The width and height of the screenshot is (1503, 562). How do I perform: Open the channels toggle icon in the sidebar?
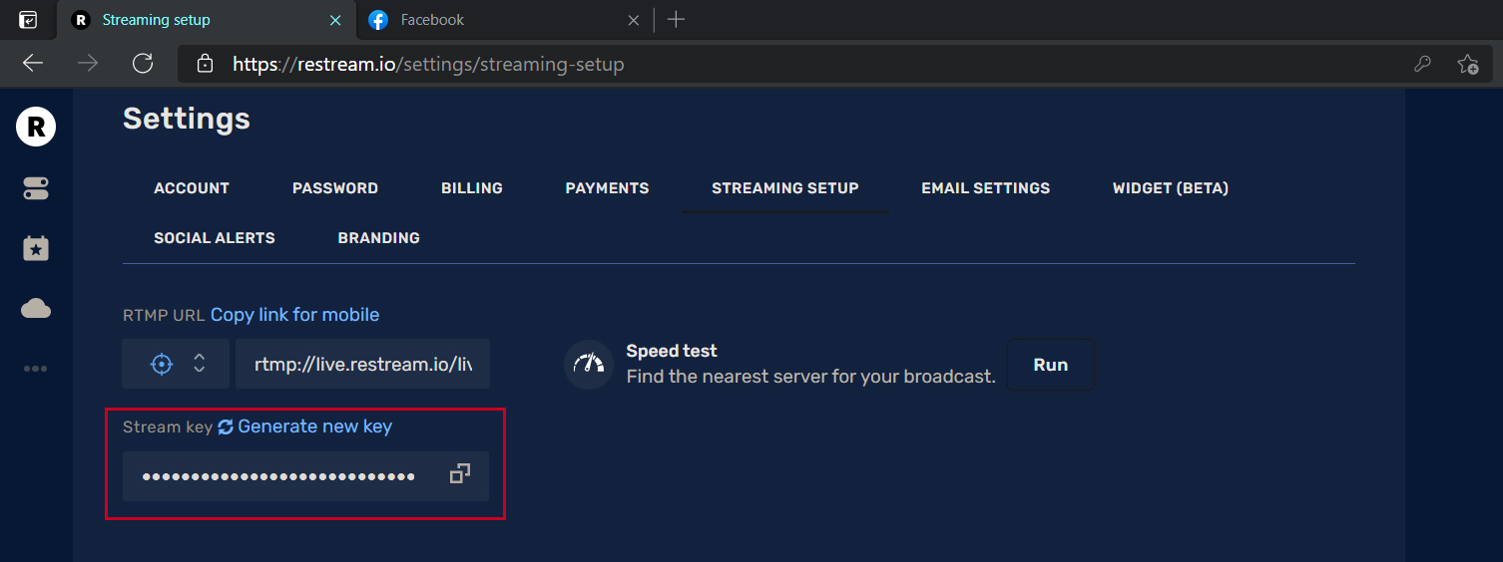pyautogui.click(x=36, y=188)
